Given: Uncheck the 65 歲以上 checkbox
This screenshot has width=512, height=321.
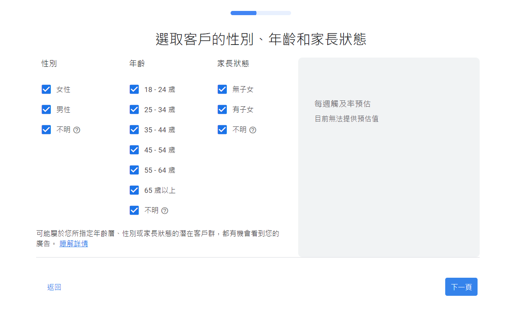Looking at the screenshot, I should 134,190.
